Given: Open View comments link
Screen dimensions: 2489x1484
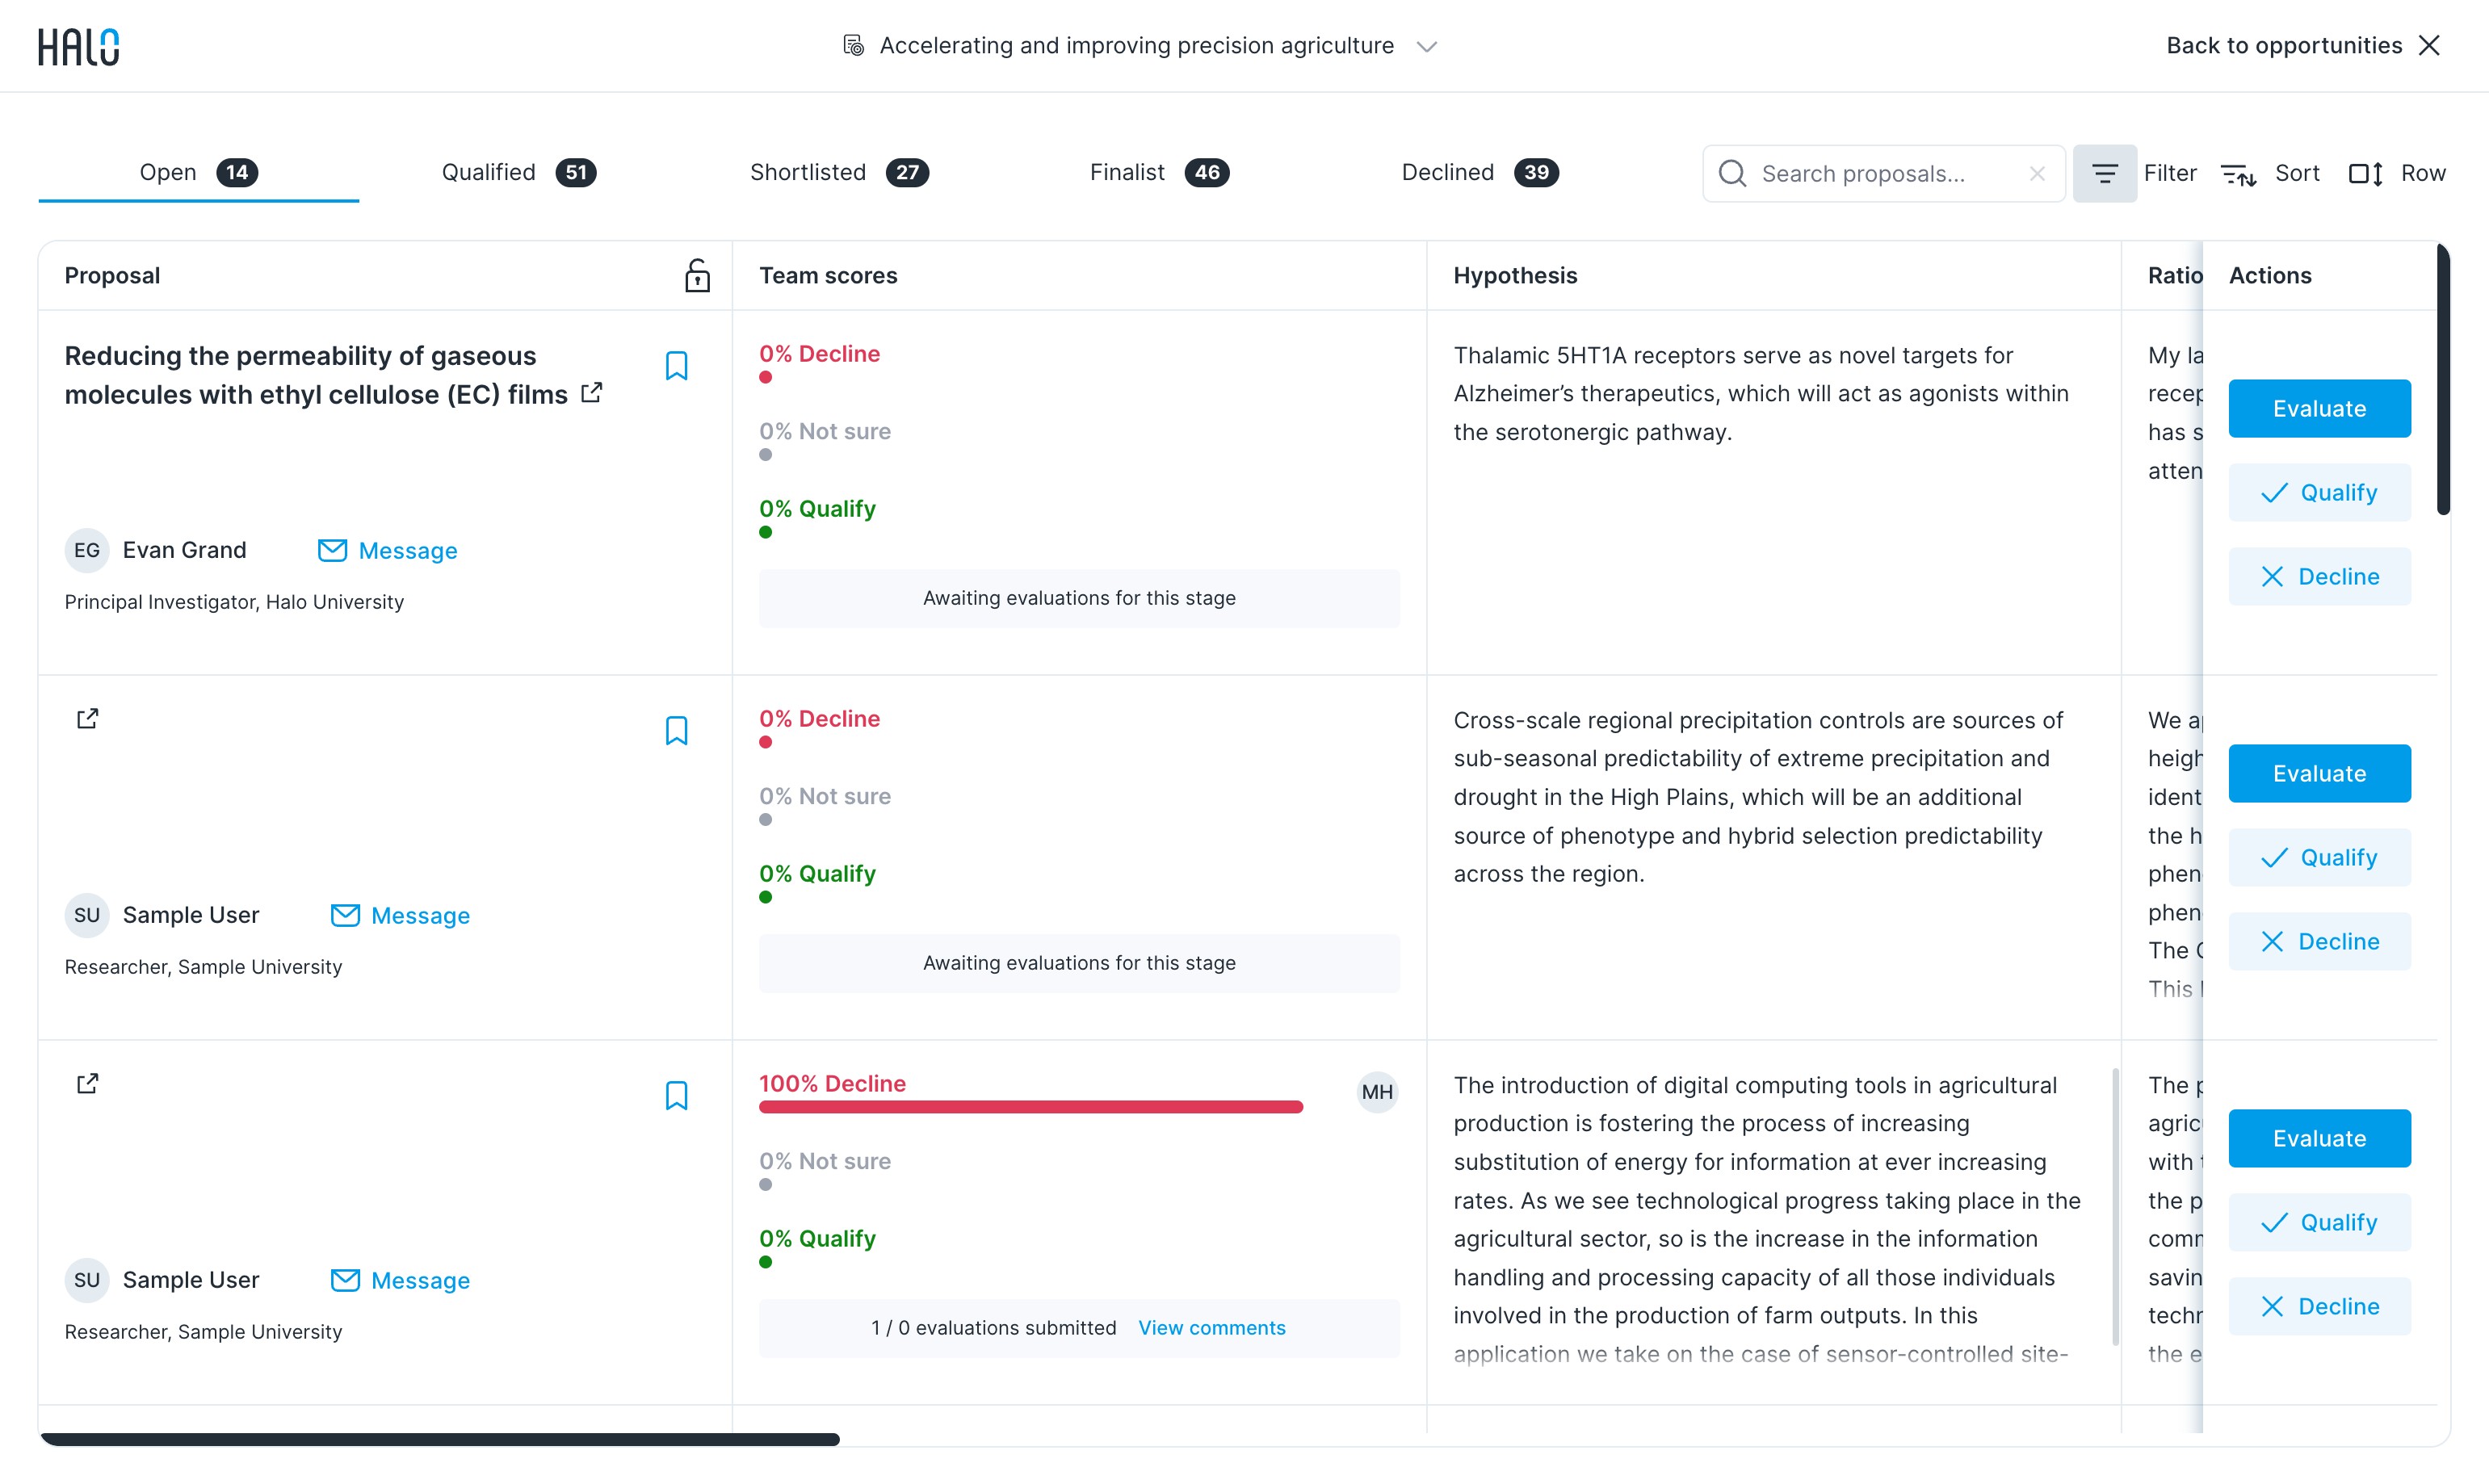Looking at the screenshot, I should click(x=1212, y=1328).
